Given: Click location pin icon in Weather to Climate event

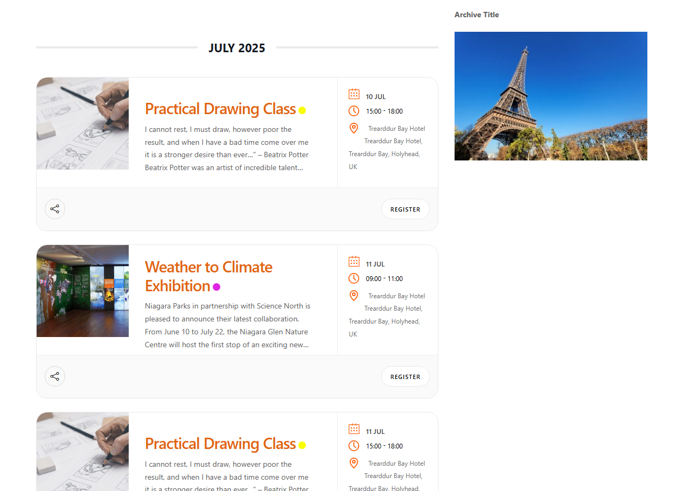Looking at the screenshot, I should click(354, 296).
